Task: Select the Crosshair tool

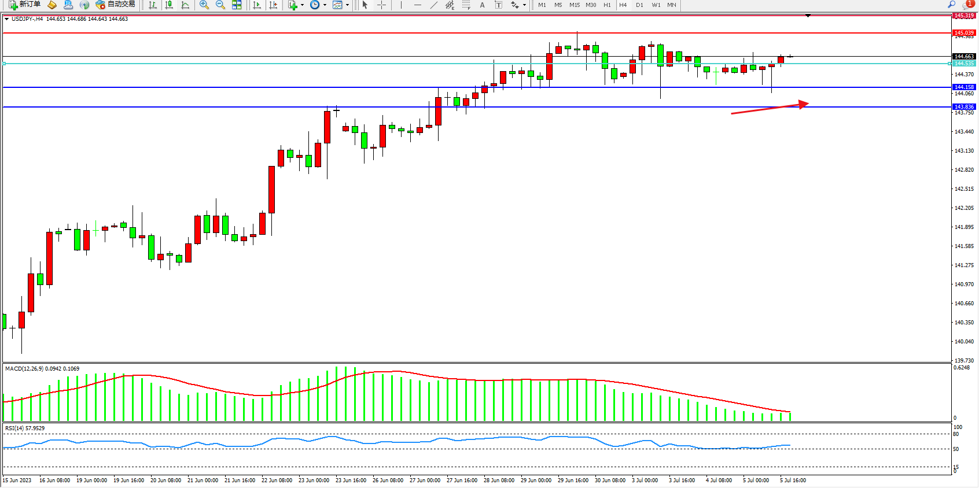Action: [x=381, y=5]
